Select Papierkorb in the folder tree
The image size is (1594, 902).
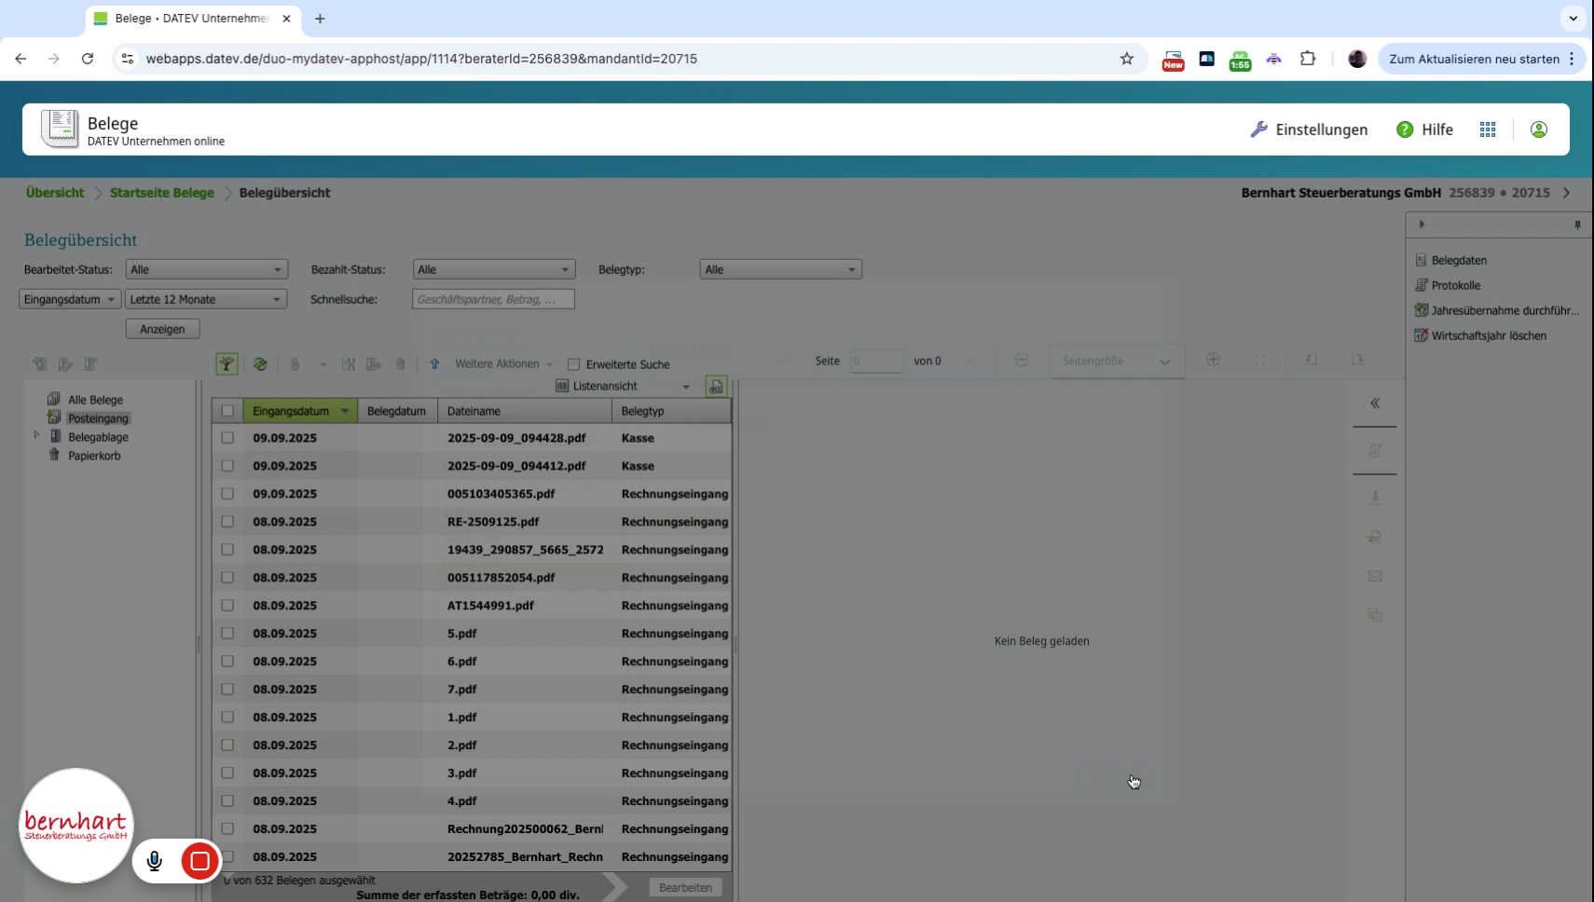pos(94,456)
